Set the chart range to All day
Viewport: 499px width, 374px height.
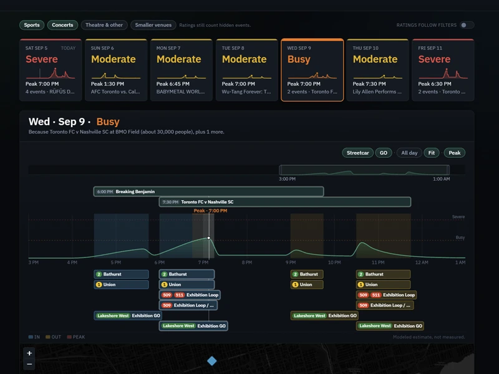click(x=409, y=153)
